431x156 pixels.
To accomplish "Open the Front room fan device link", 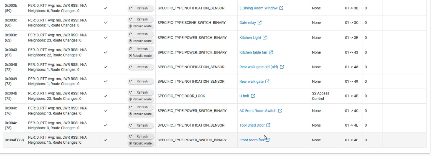I will [x=252, y=140].
